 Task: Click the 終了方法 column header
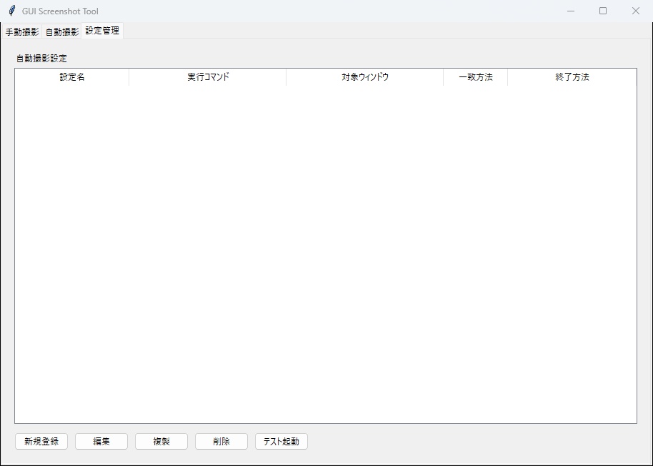[x=572, y=77]
